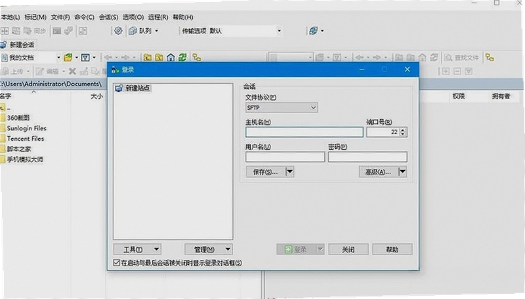This screenshot has width=525, height=299.
Task: Expand the arrow next to 保存 button
Action: click(290, 171)
